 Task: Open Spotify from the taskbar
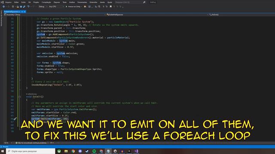click(x=94, y=151)
